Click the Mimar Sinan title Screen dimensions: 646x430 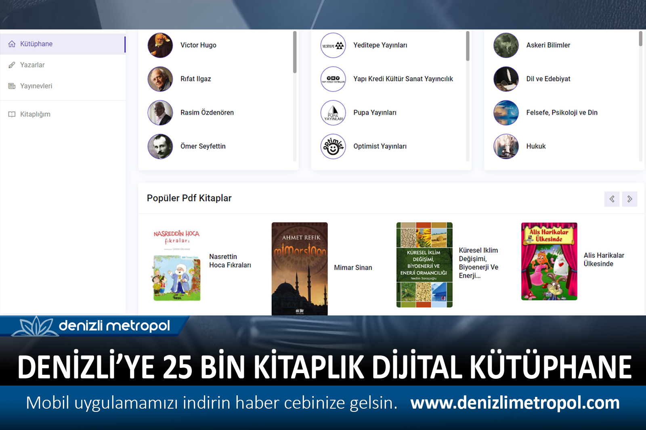point(353,268)
